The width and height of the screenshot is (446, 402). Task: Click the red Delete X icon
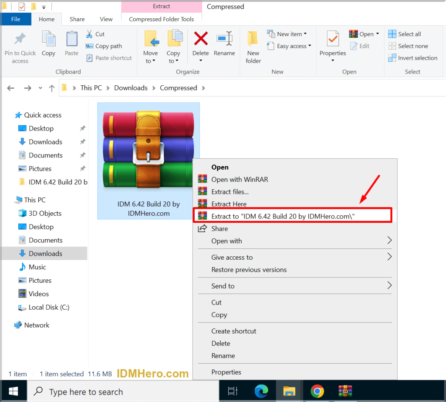201,39
